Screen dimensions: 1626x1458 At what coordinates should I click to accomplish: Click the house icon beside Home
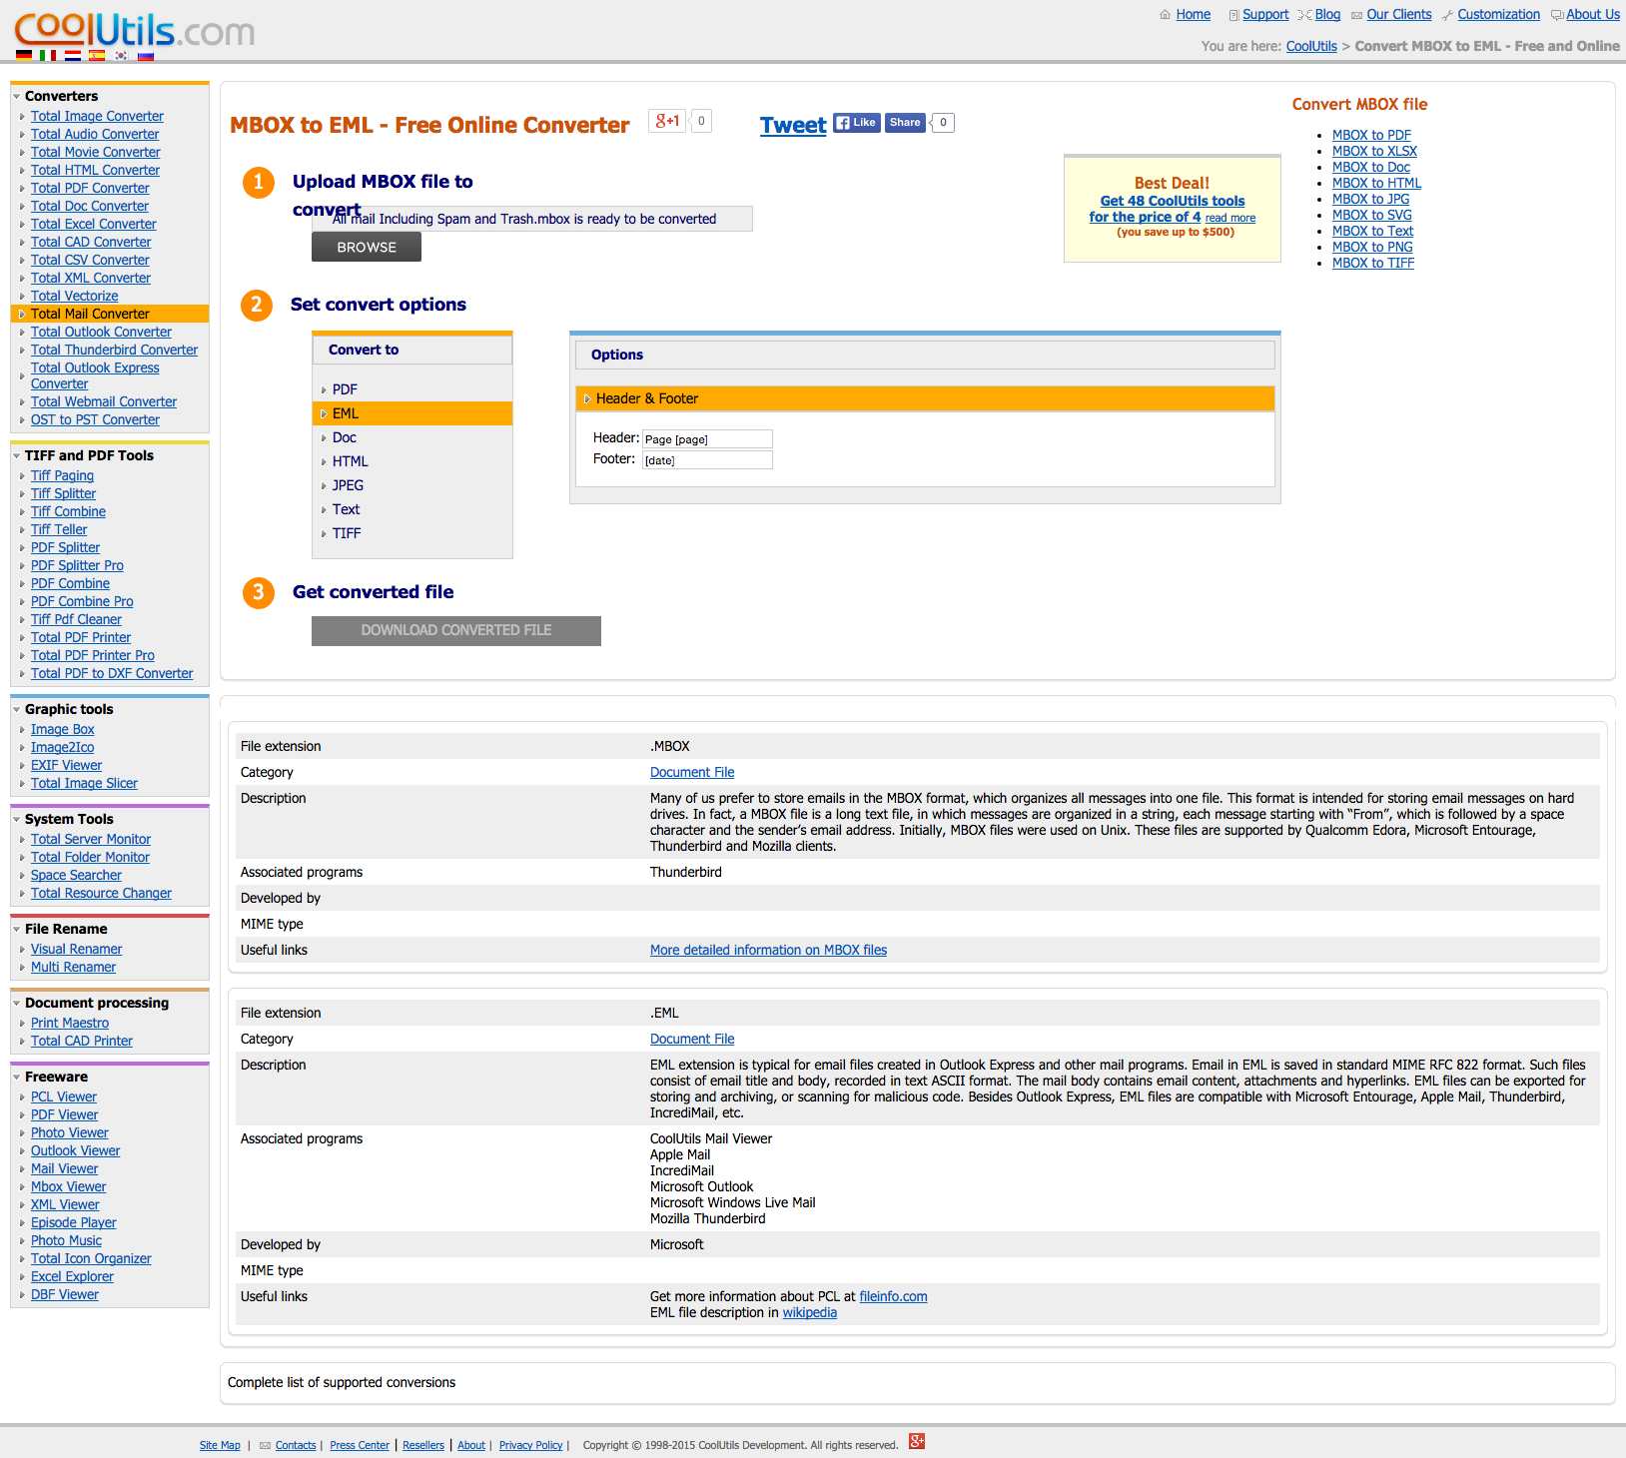1165,15
